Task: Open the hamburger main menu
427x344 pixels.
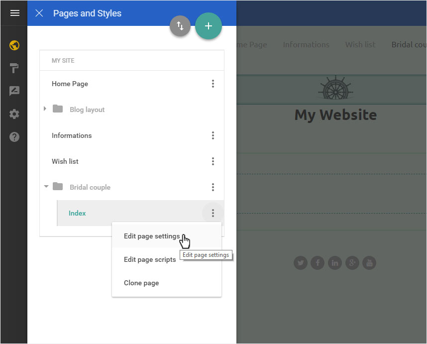Action: (x=15, y=13)
